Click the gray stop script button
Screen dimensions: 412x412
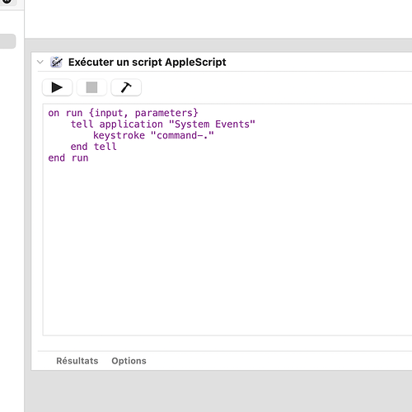tap(91, 87)
